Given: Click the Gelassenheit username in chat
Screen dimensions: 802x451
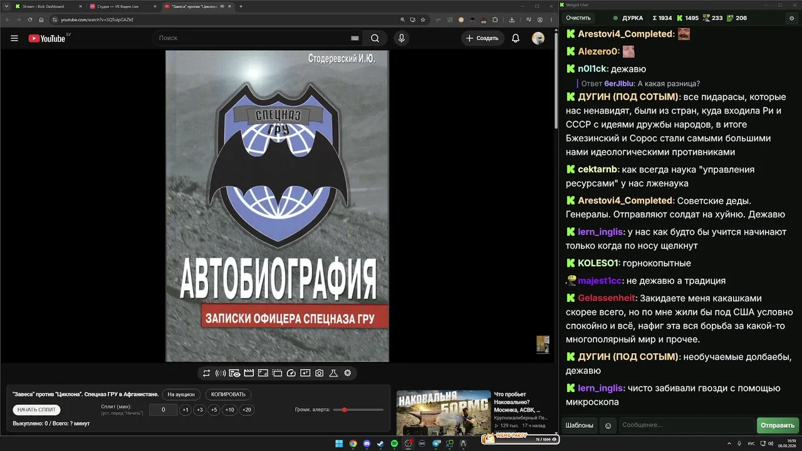Looking at the screenshot, I should click(x=607, y=298).
